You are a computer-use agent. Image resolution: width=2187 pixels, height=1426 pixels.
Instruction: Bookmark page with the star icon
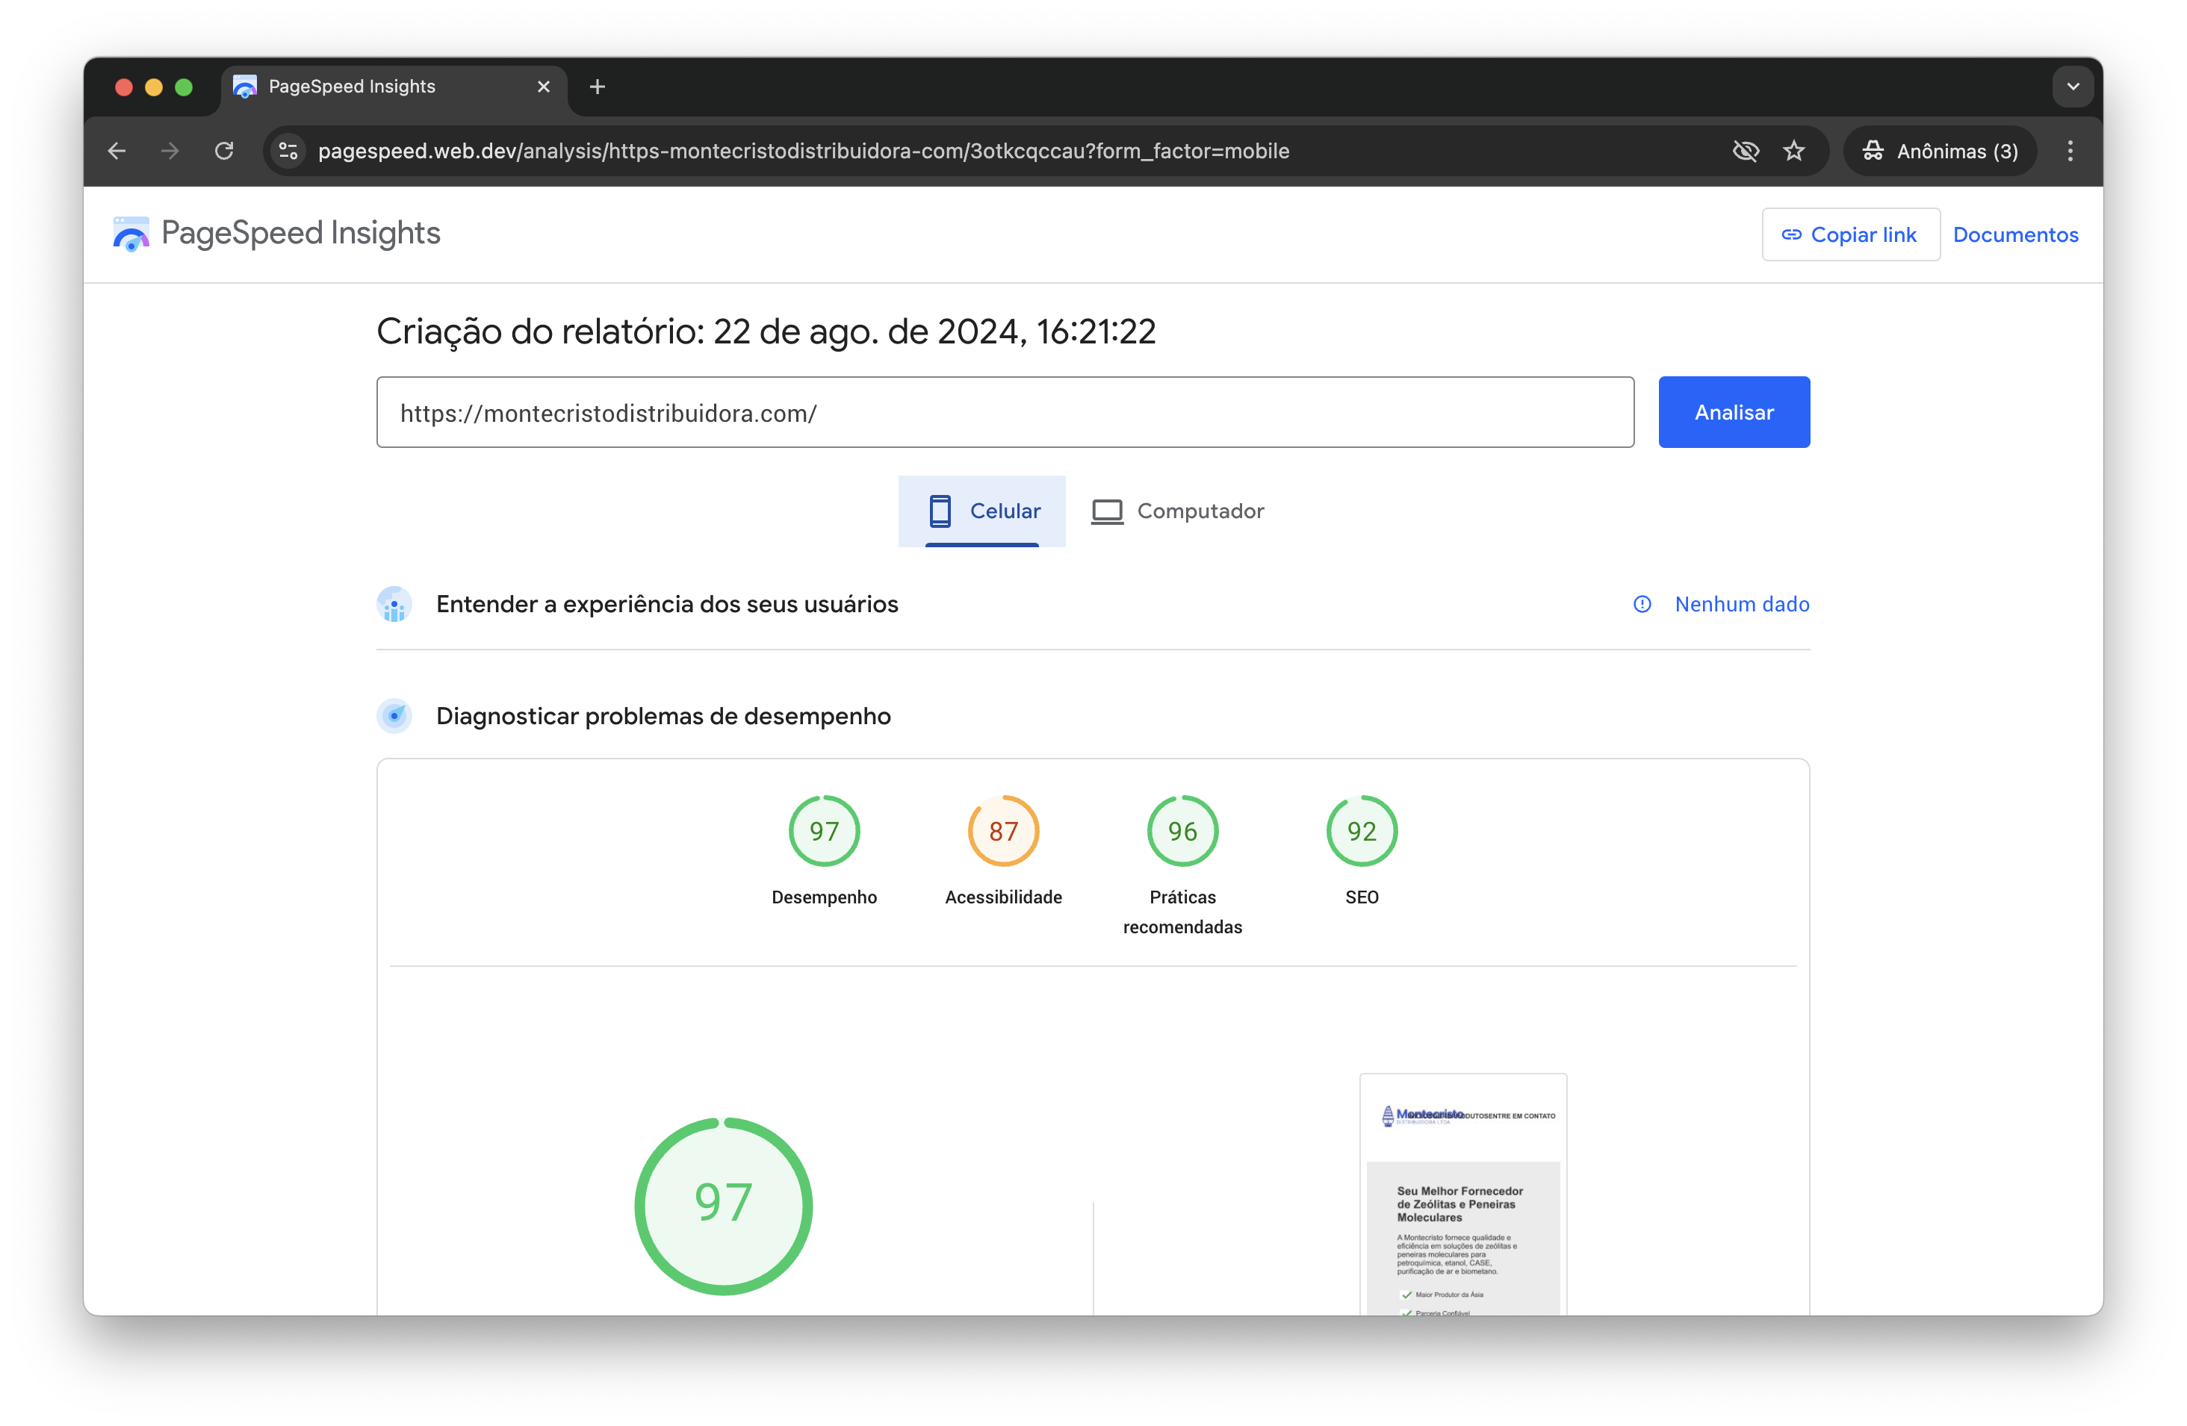tap(1793, 151)
